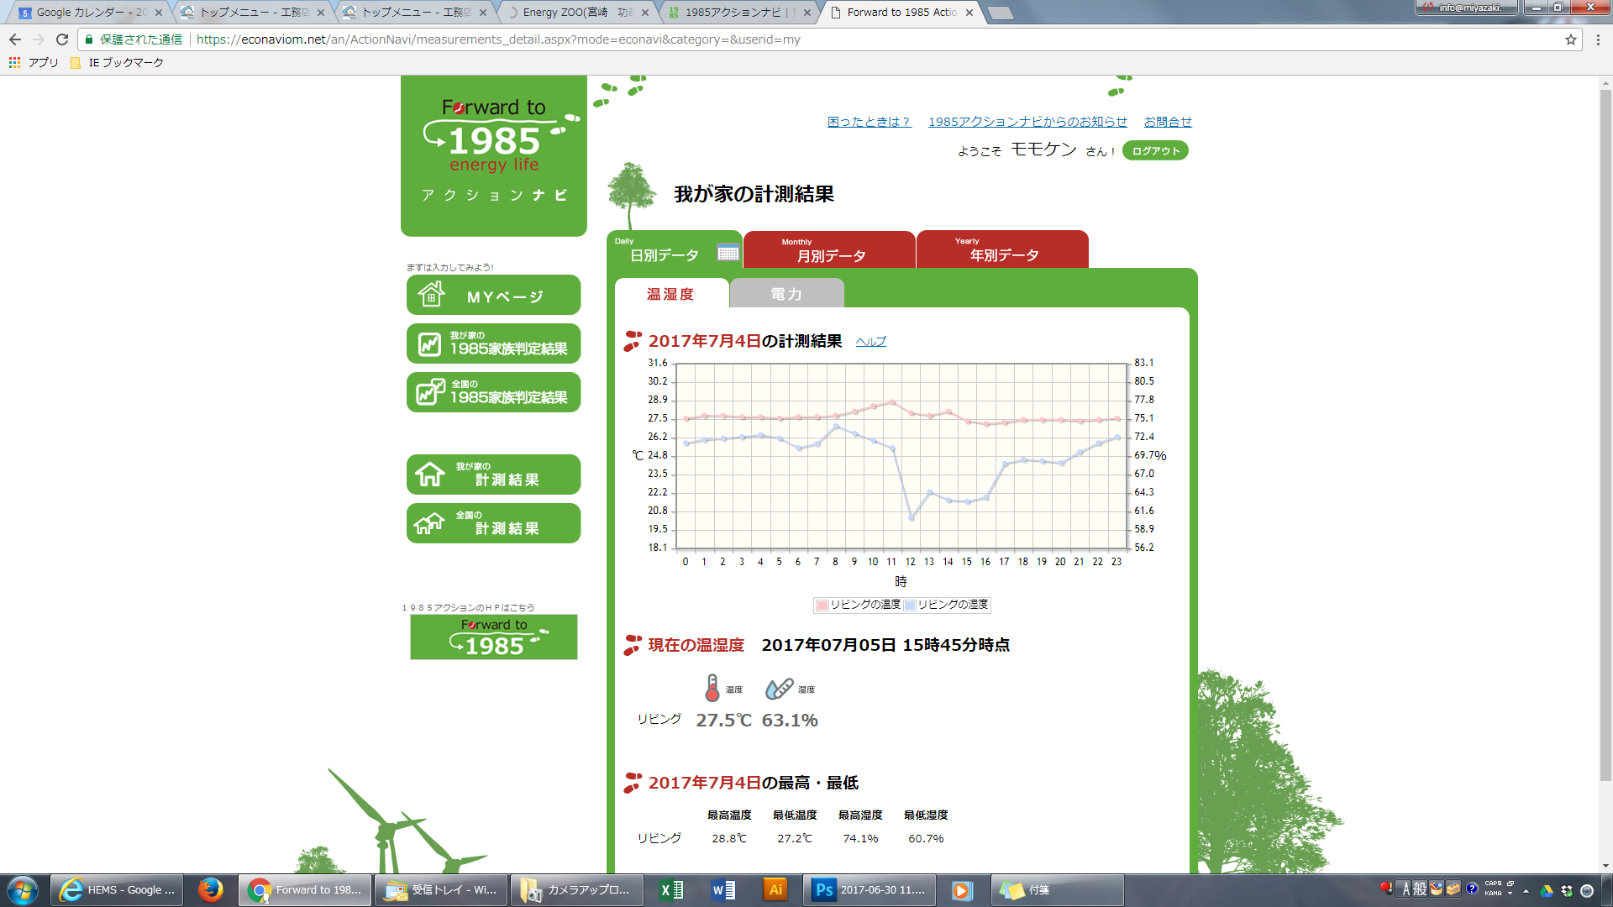Open IME options dropdown arrow

1510,894
